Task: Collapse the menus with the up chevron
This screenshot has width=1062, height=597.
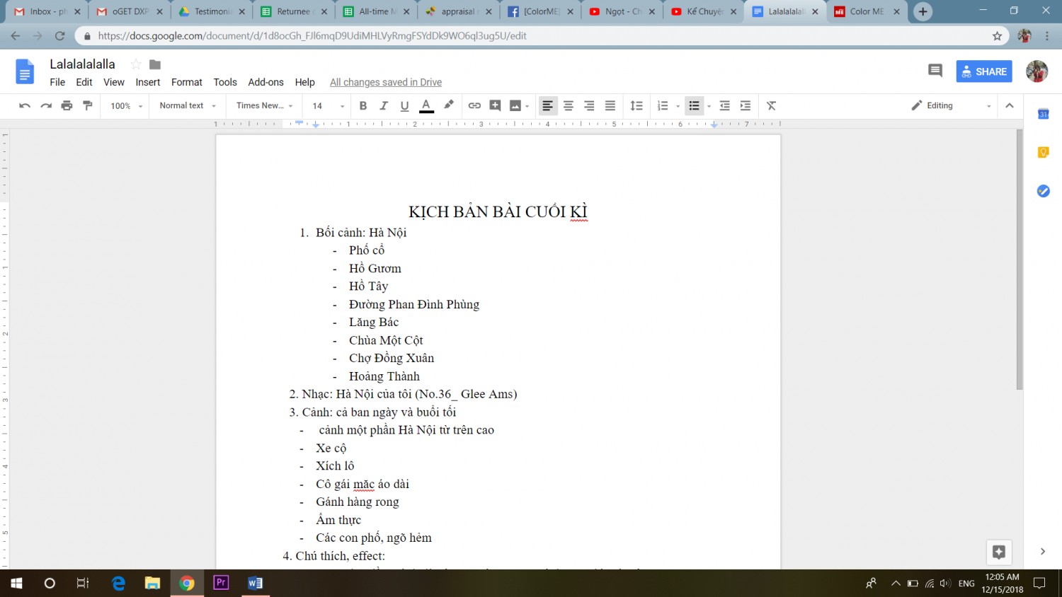Action: (x=1010, y=105)
